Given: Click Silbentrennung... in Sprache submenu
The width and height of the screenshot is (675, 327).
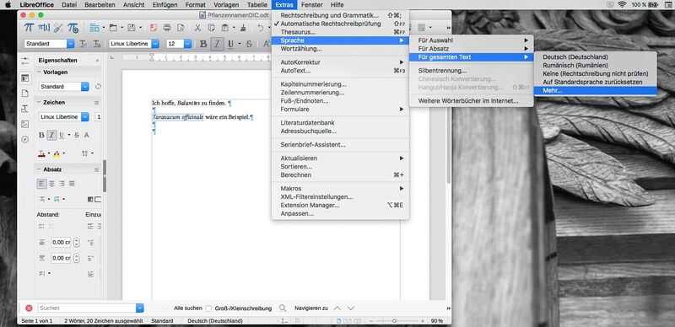Looking at the screenshot, I should click(x=471, y=71).
